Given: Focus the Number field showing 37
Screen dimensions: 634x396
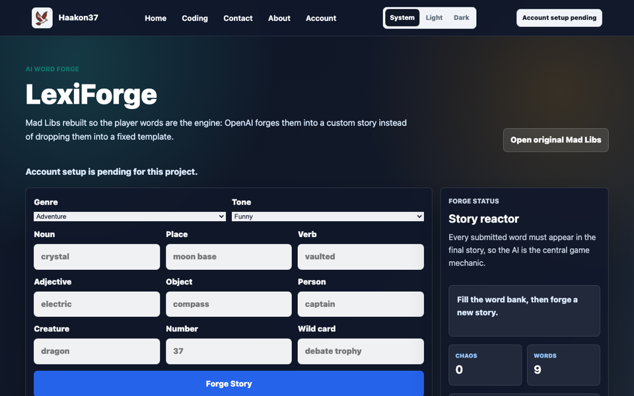Looking at the screenshot, I should tap(229, 351).
